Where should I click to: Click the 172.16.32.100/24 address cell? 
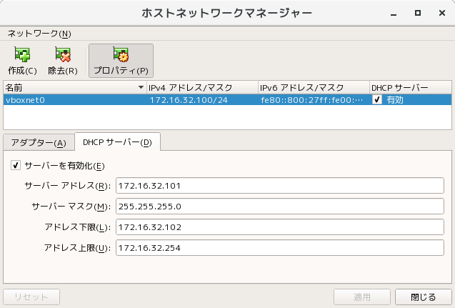tap(189, 100)
